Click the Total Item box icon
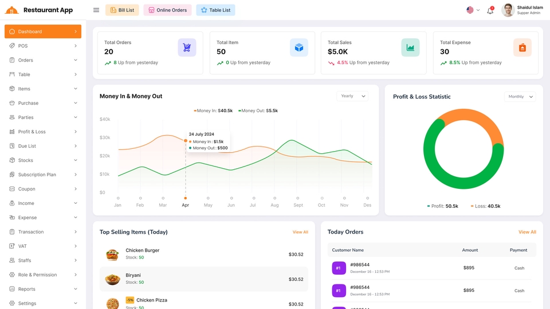550x309 pixels. [298, 47]
